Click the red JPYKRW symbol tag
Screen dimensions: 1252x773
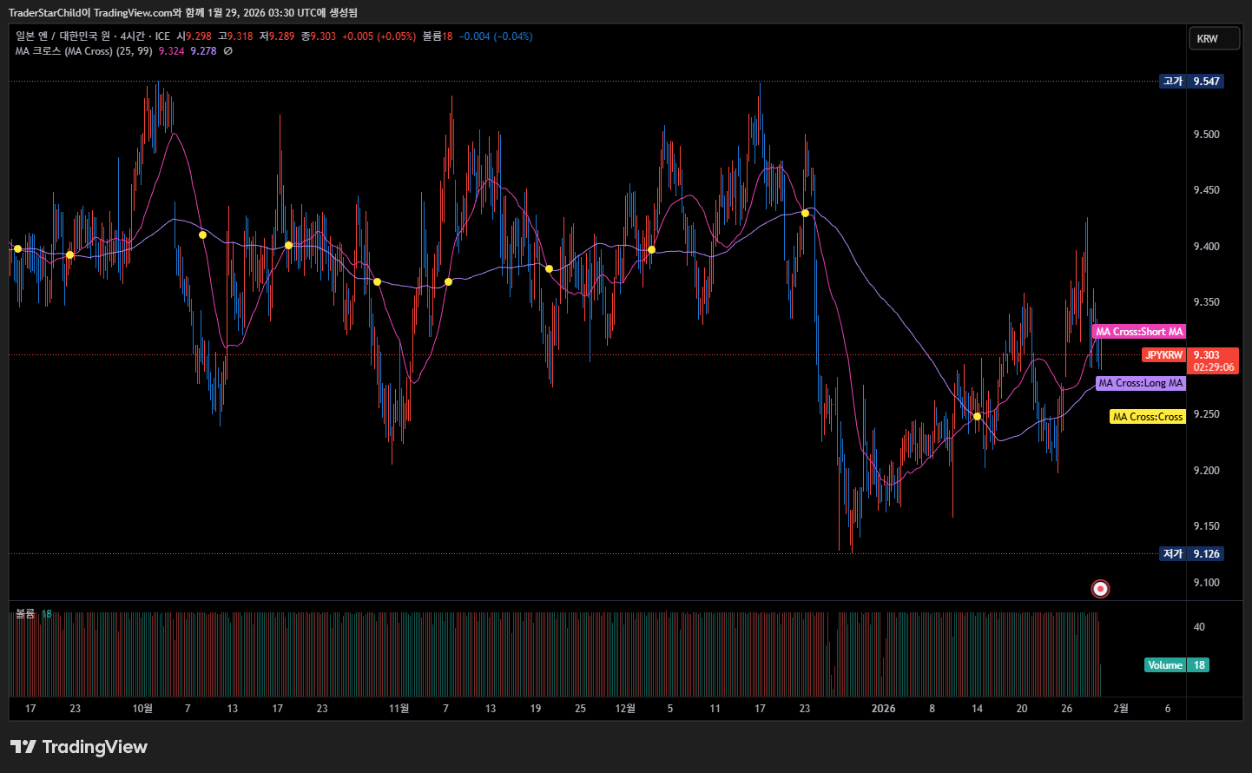coord(1163,355)
